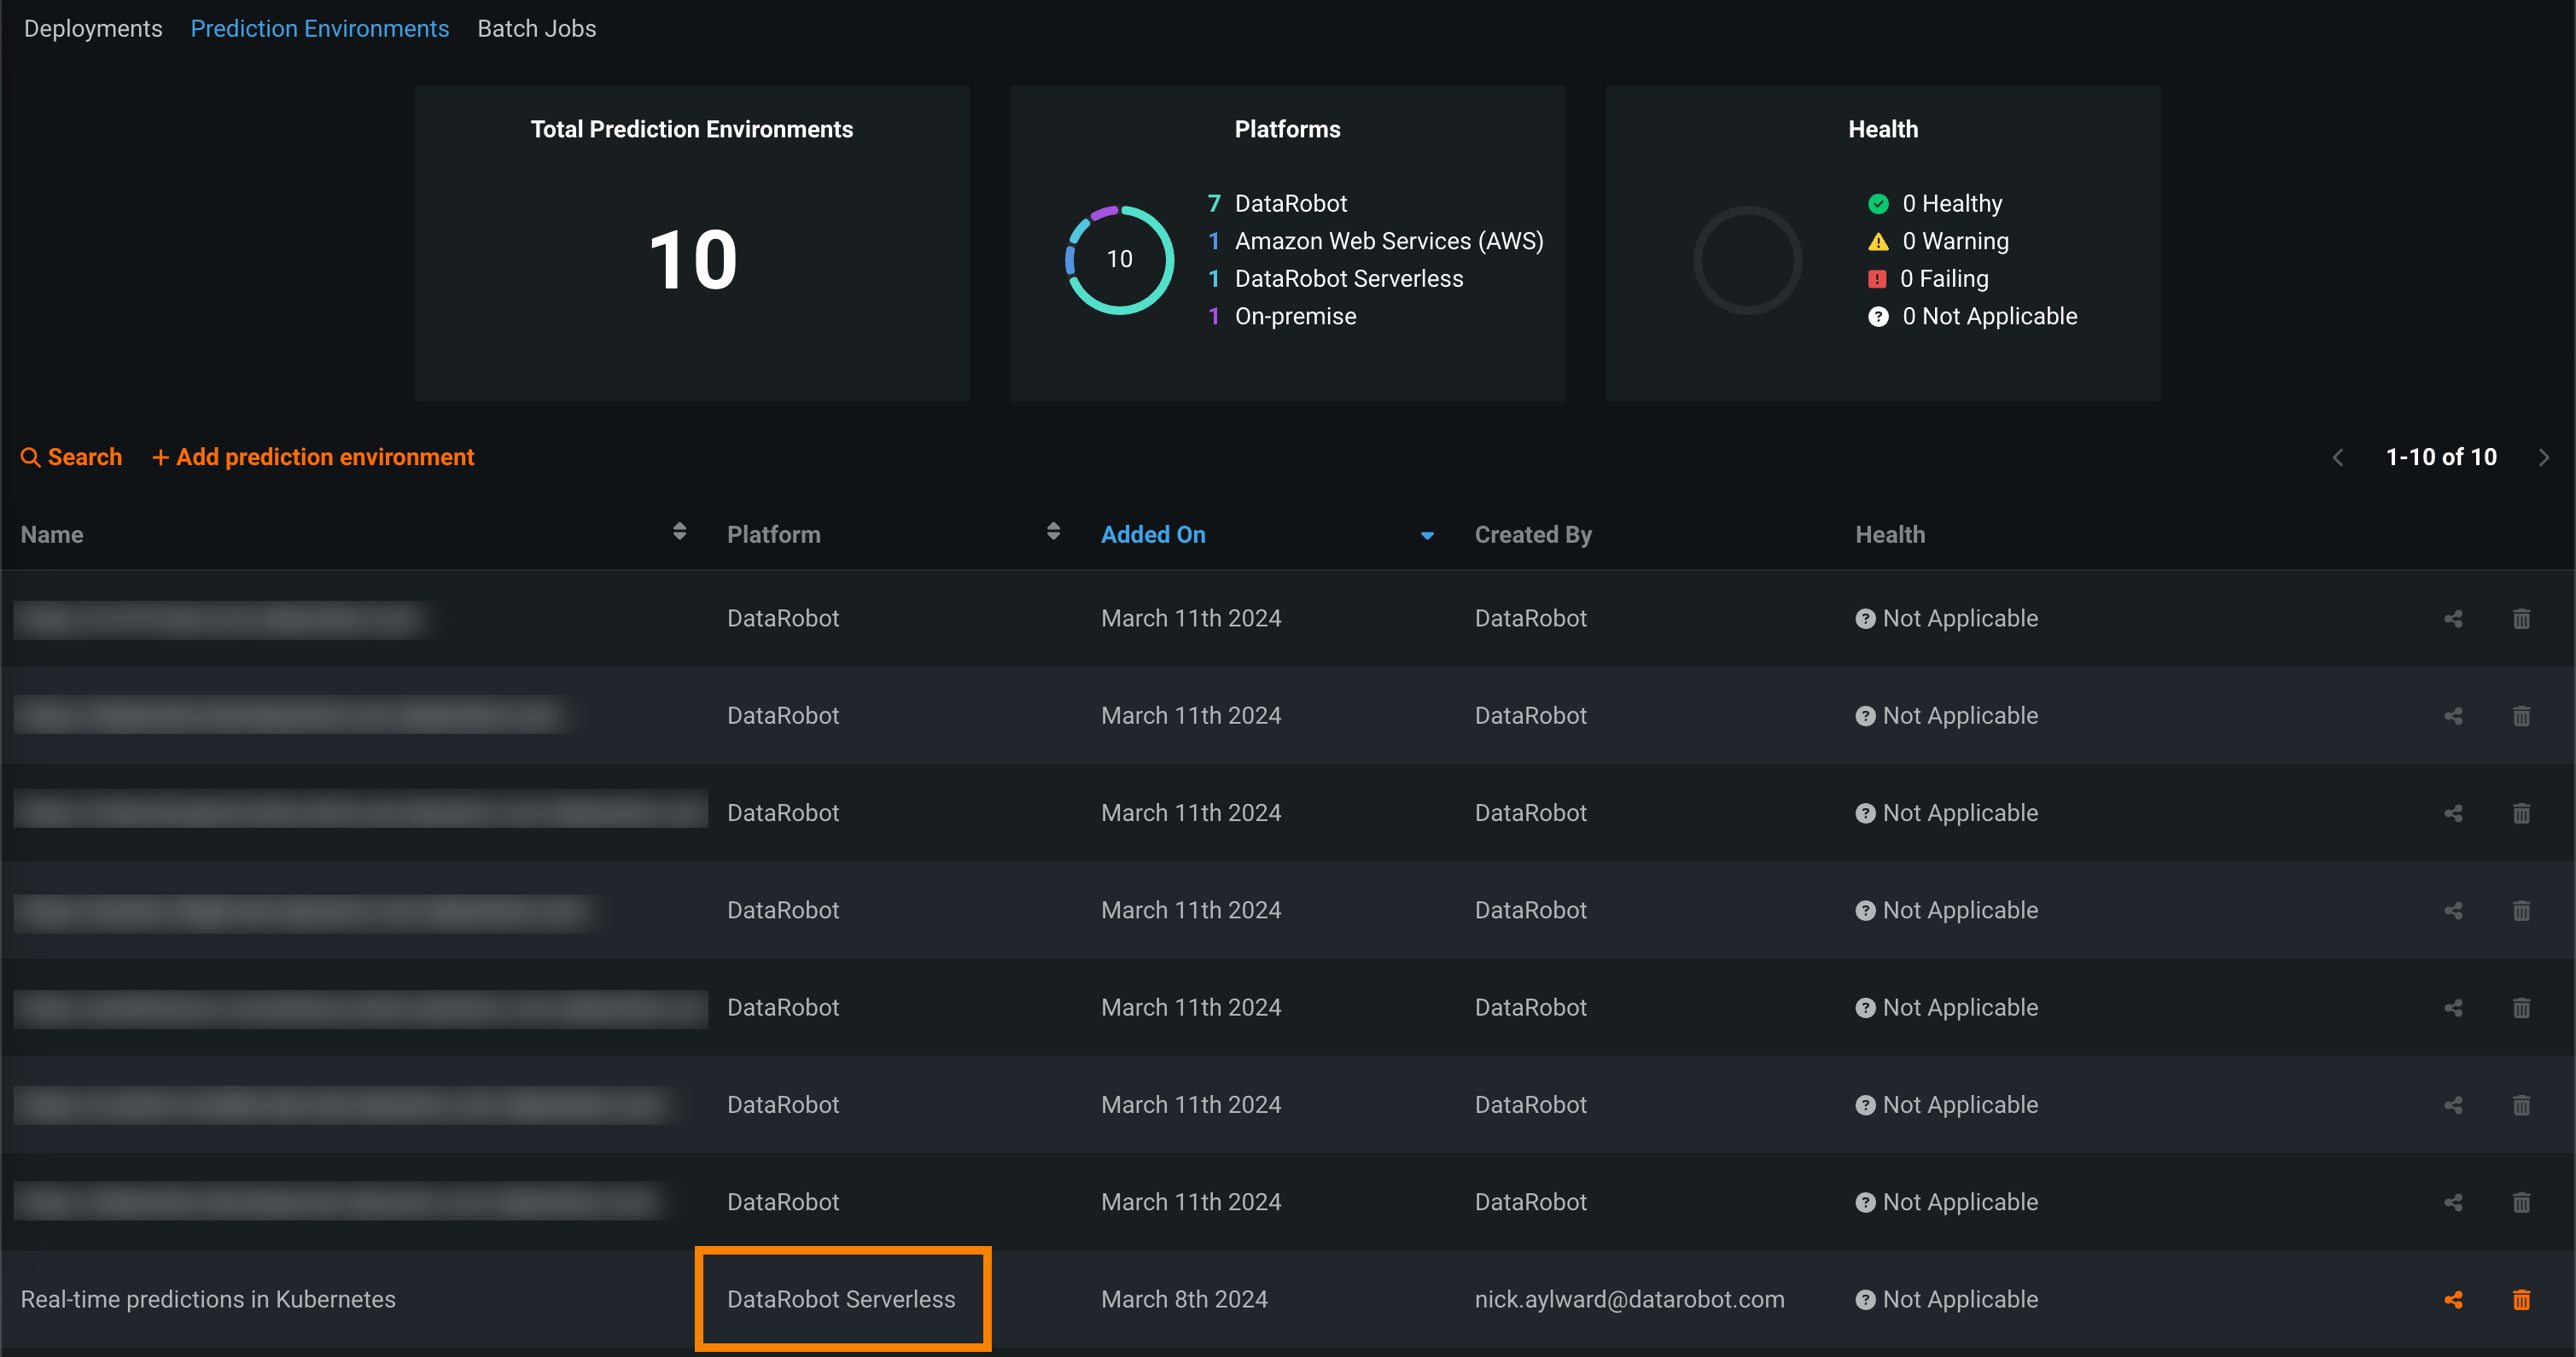The image size is (2576, 1357).
Task: Go to previous page of environments
Action: pos(2338,457)
